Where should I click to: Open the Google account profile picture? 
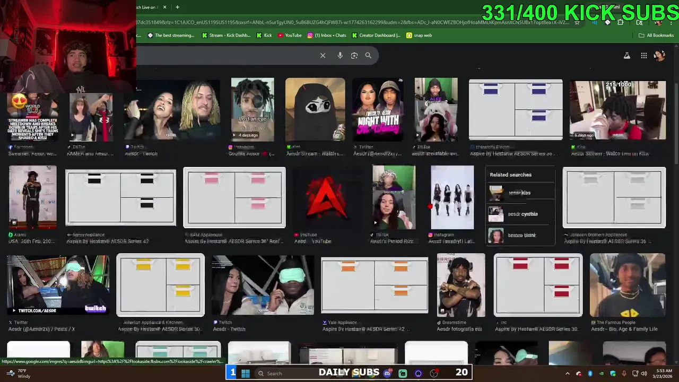(x=659, y=55)
